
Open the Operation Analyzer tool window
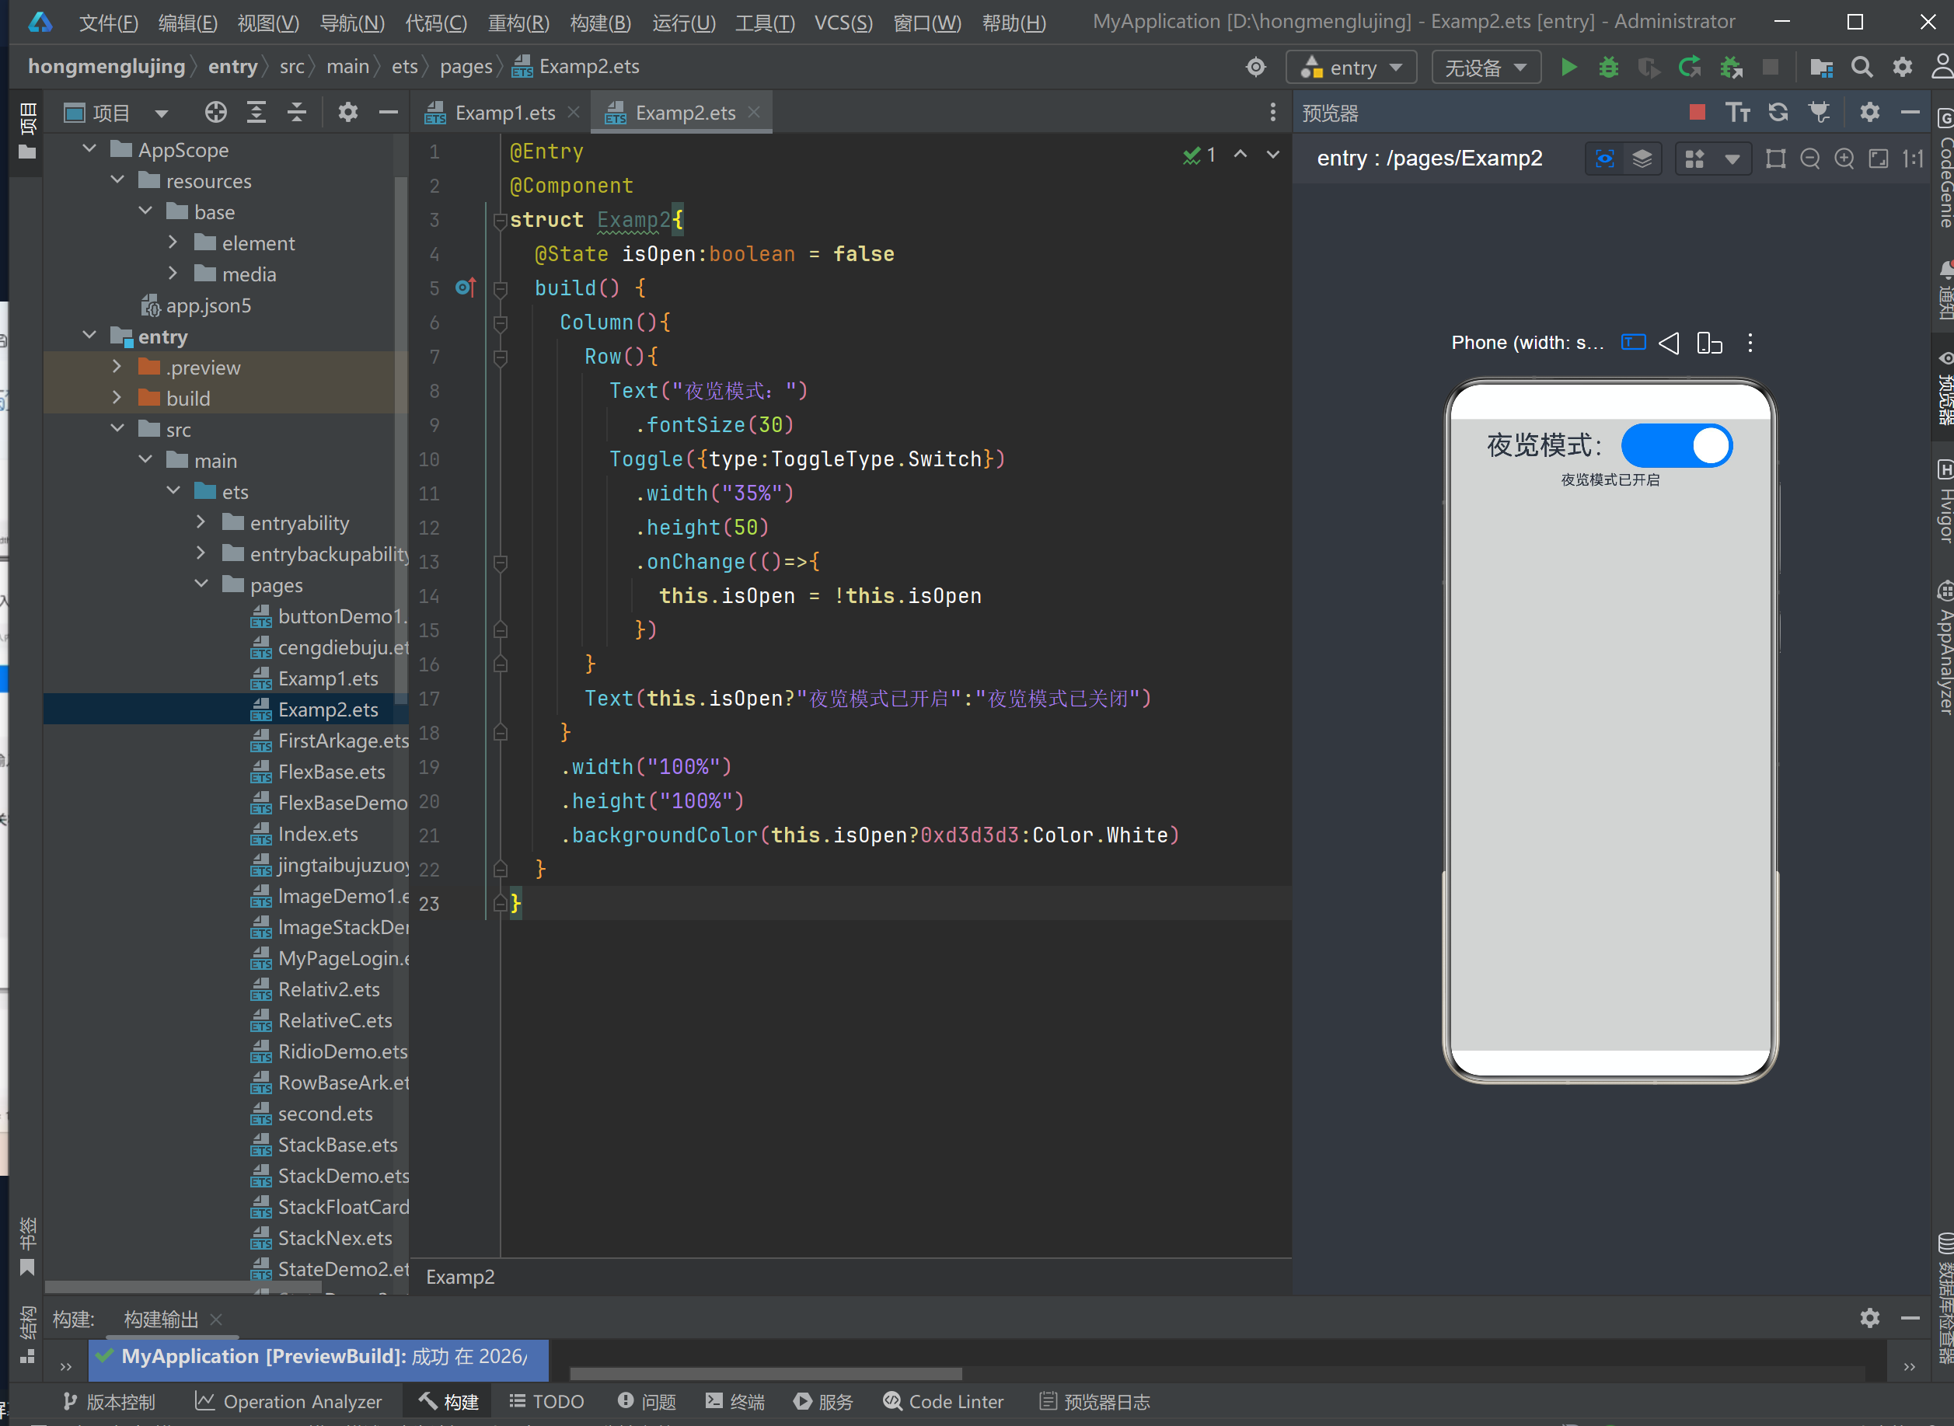pos(288,1402)
